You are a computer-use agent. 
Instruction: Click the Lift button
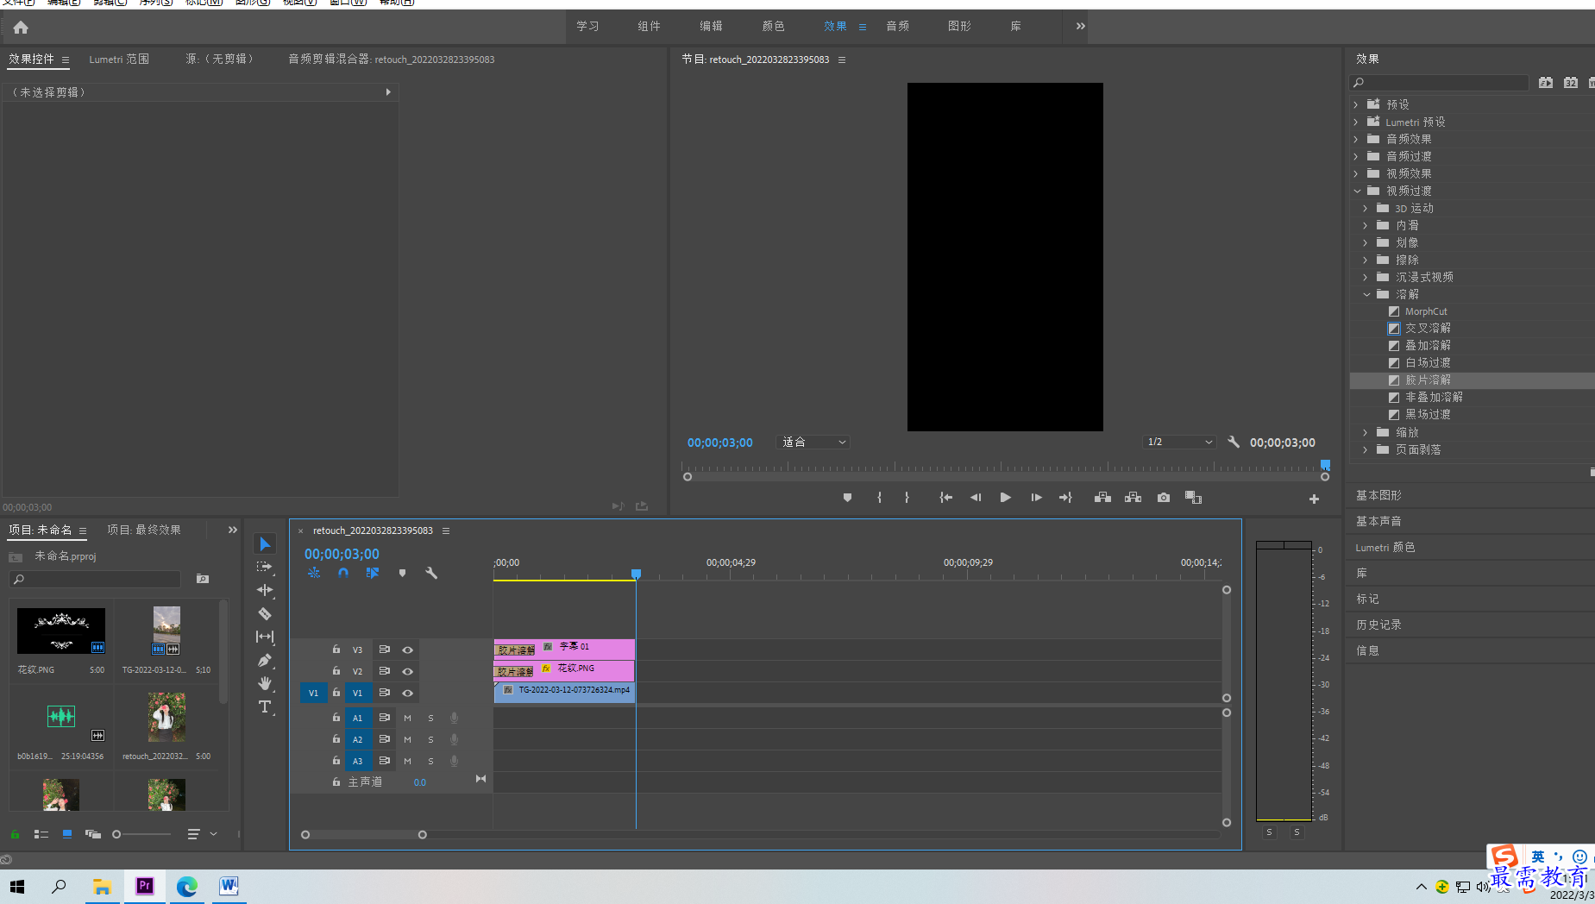point(1102,498)
